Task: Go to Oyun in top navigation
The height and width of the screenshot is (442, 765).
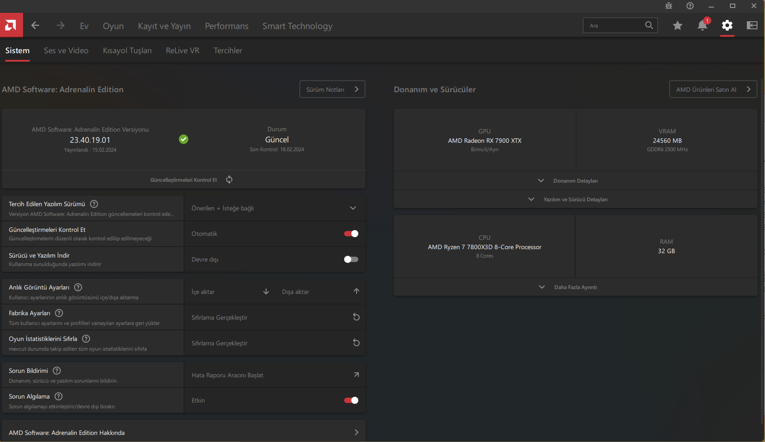Action: coord(113,26)
